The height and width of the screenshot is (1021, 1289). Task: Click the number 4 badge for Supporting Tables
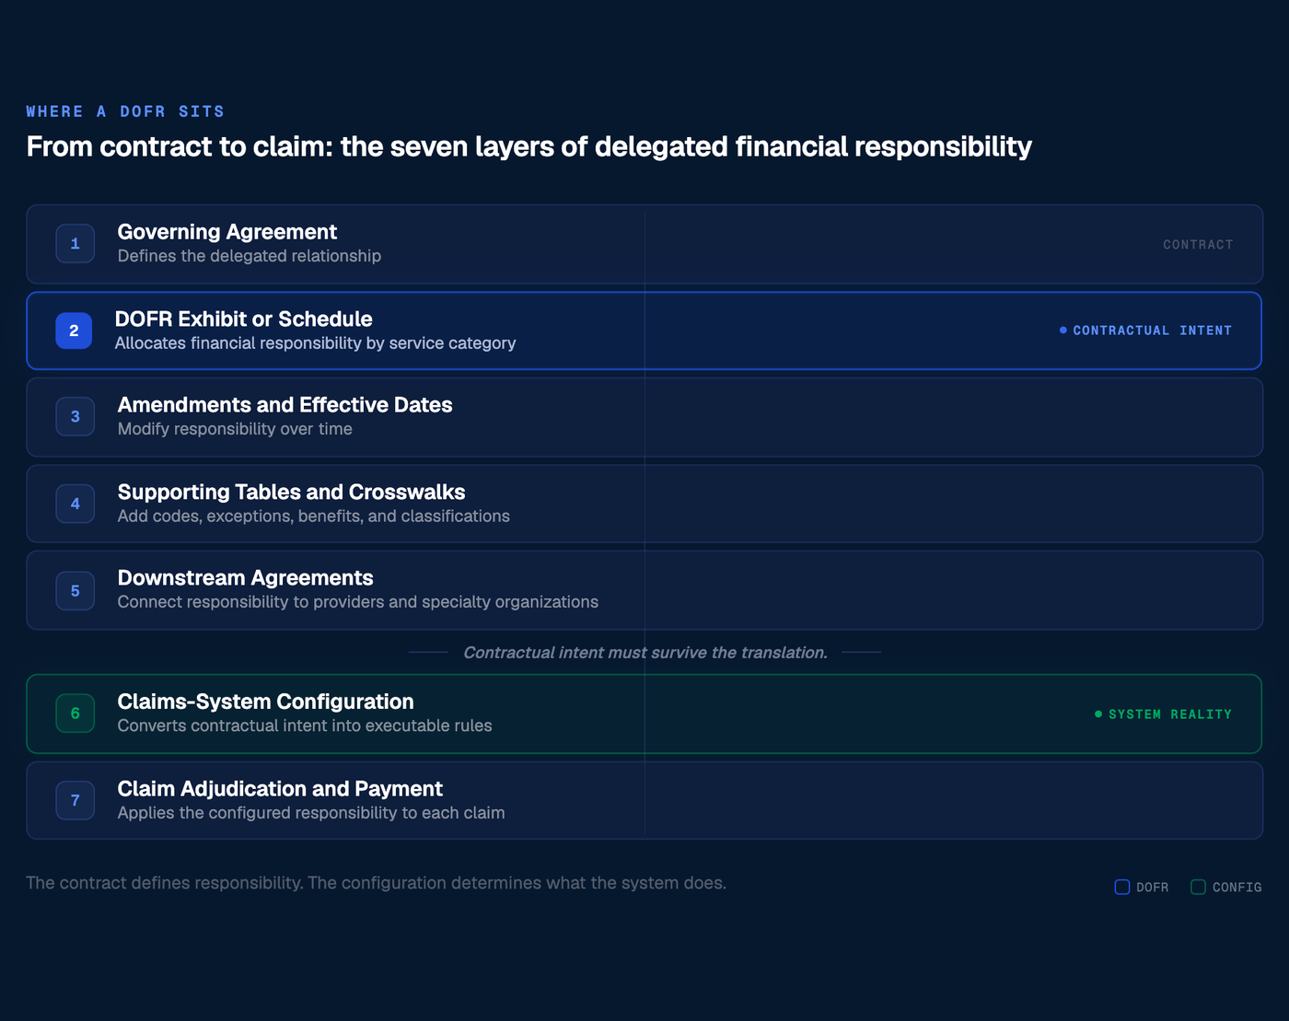[x=75, y=504]
